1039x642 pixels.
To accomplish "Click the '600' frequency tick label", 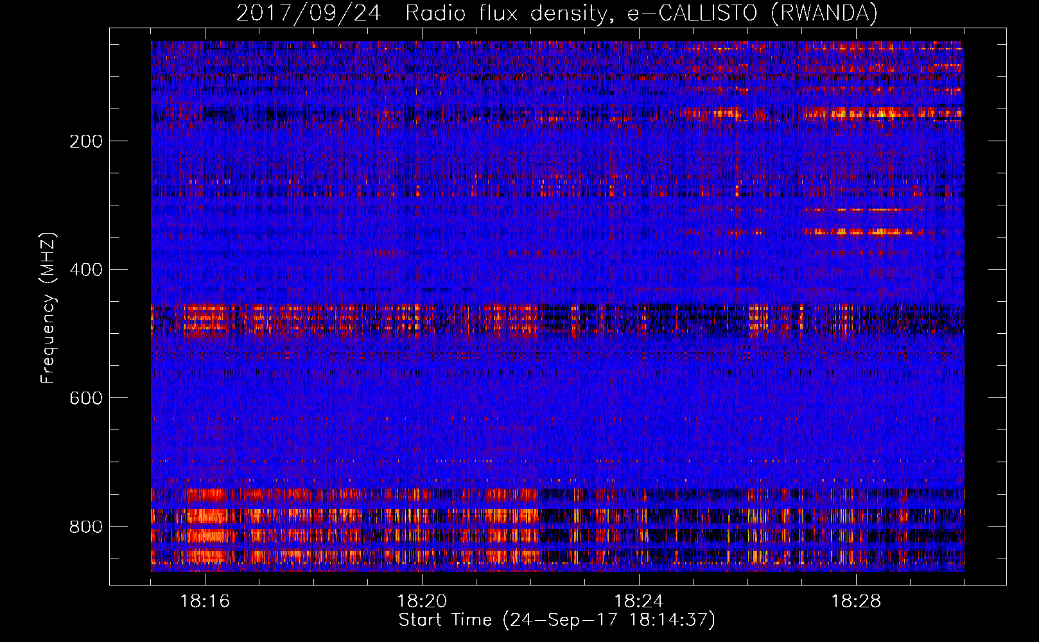I will pos(86,398).
